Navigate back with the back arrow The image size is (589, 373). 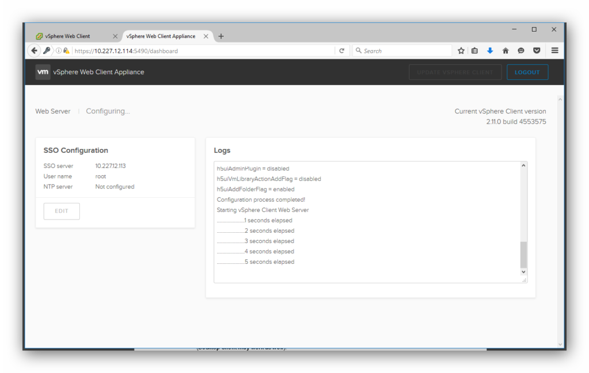coord(34,51)
